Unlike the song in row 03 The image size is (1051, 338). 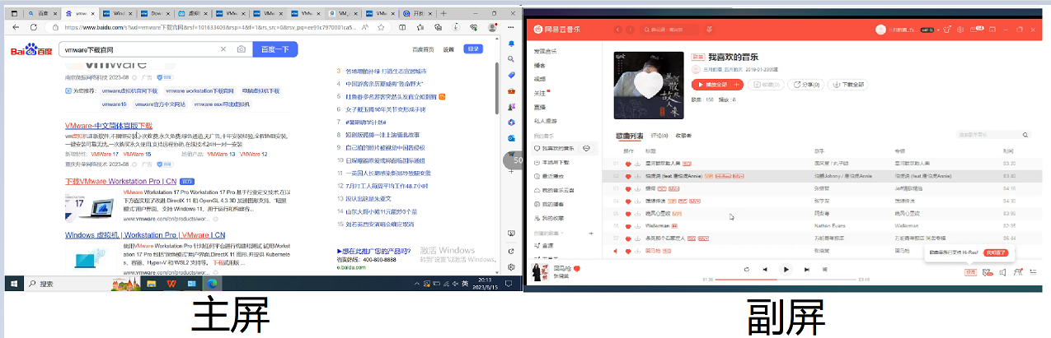pyautogui.click(x=627, y=188)
